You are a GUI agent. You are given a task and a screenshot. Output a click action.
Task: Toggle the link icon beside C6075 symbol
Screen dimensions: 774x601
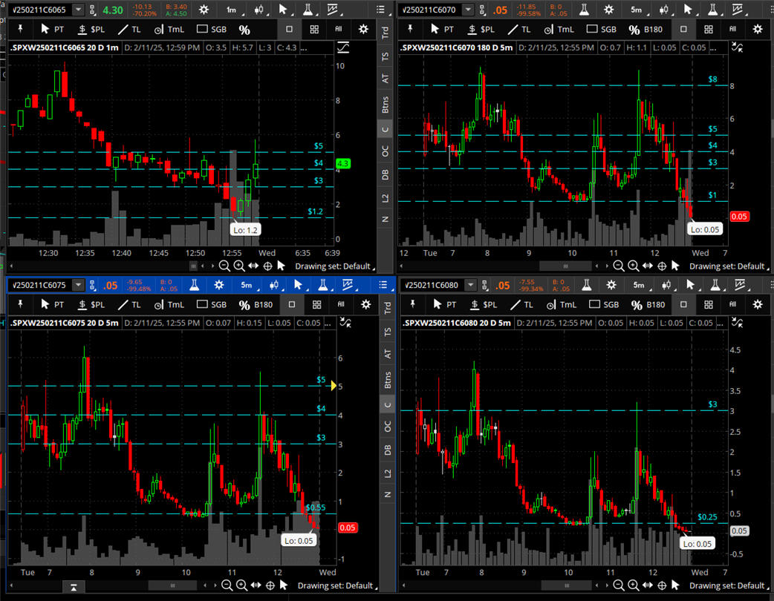(92, 285)
